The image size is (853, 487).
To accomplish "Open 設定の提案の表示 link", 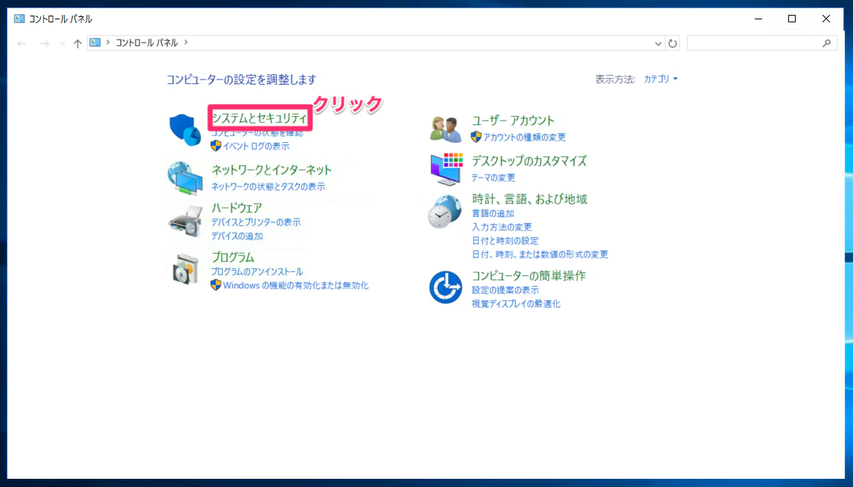I will (x=505, y=290).
